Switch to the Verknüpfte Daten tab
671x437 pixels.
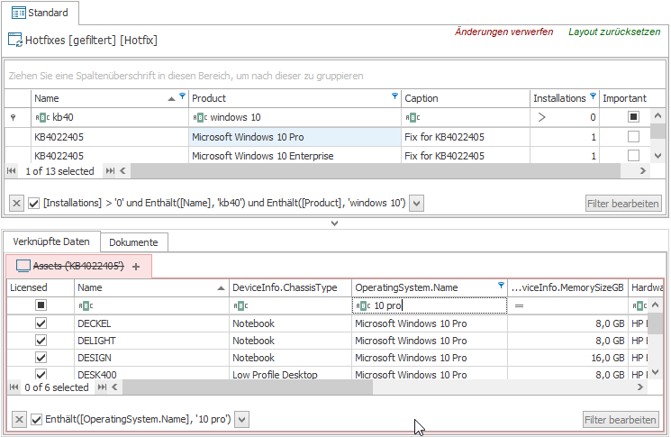(x=51, y=241)
